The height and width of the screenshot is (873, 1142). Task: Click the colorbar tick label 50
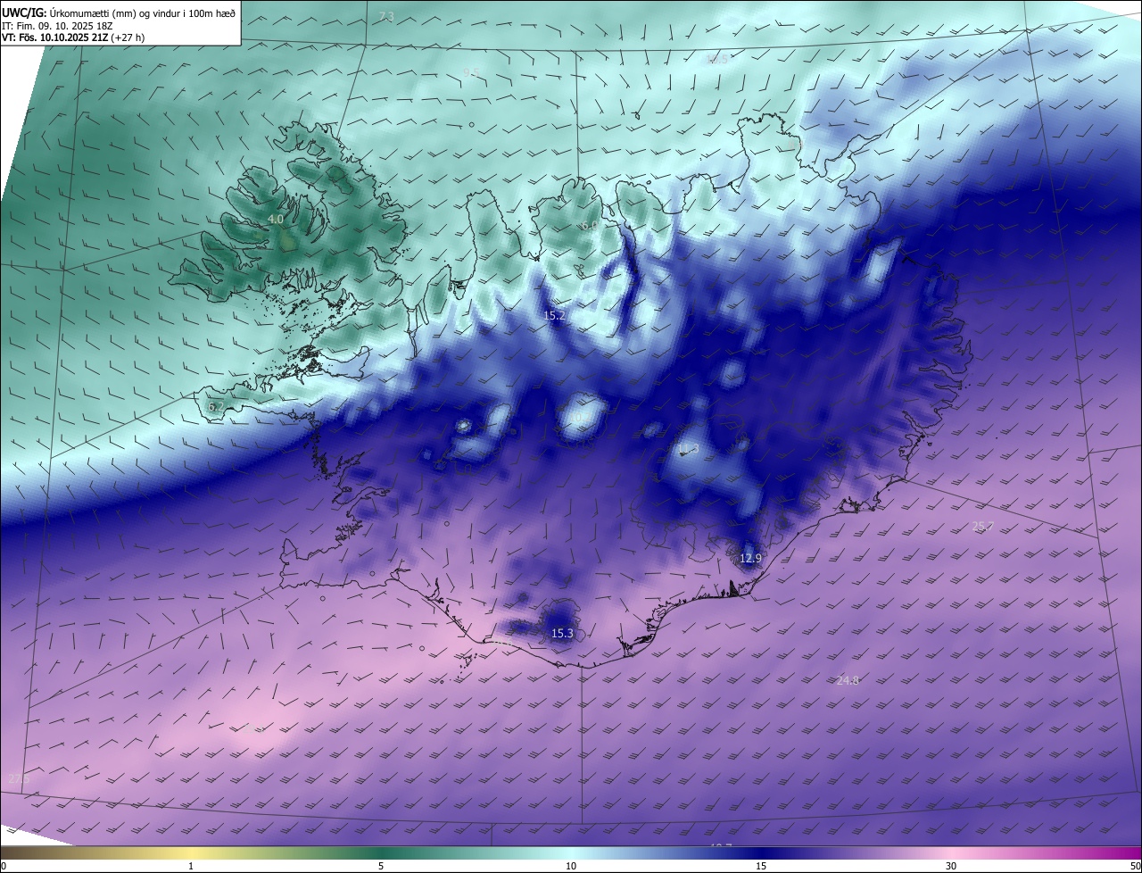(x=1135, y=866)
